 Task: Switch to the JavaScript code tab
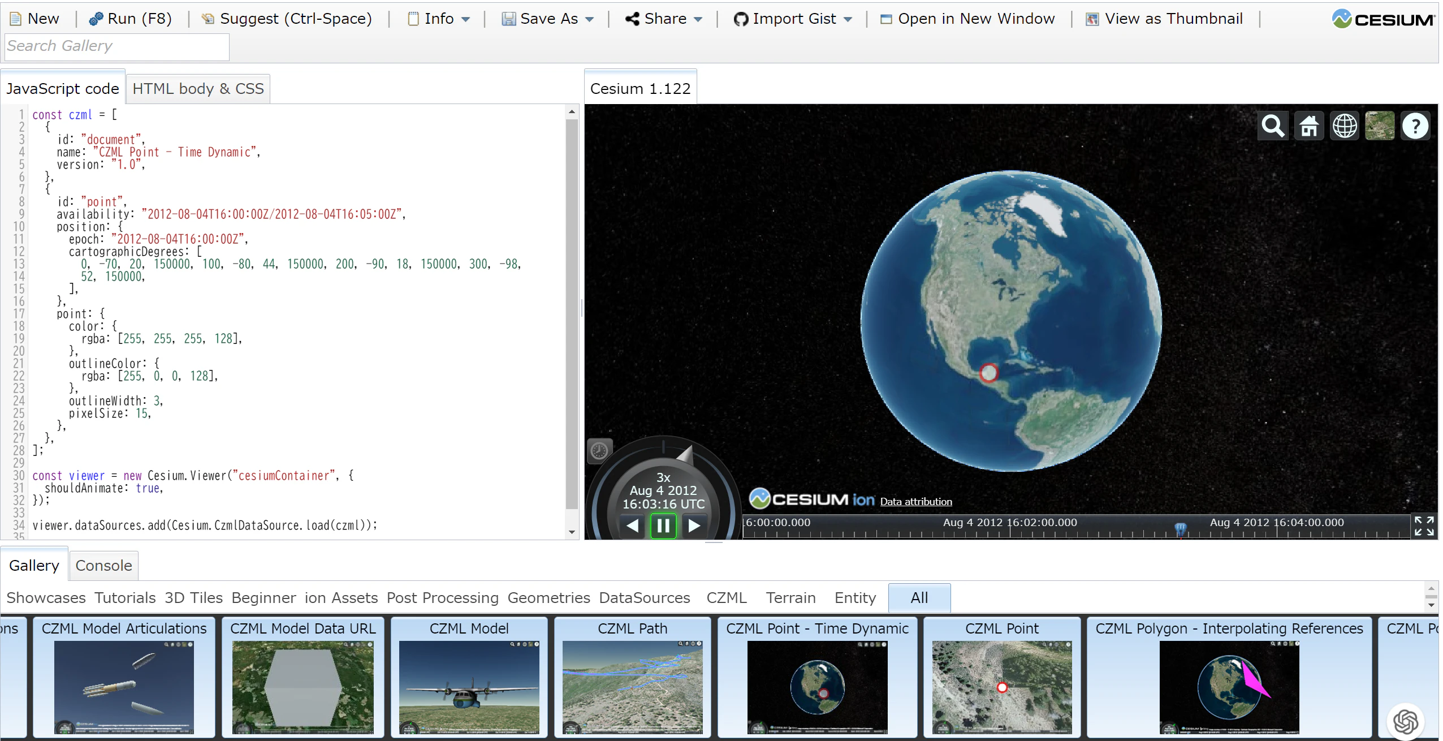pos(63,89)
